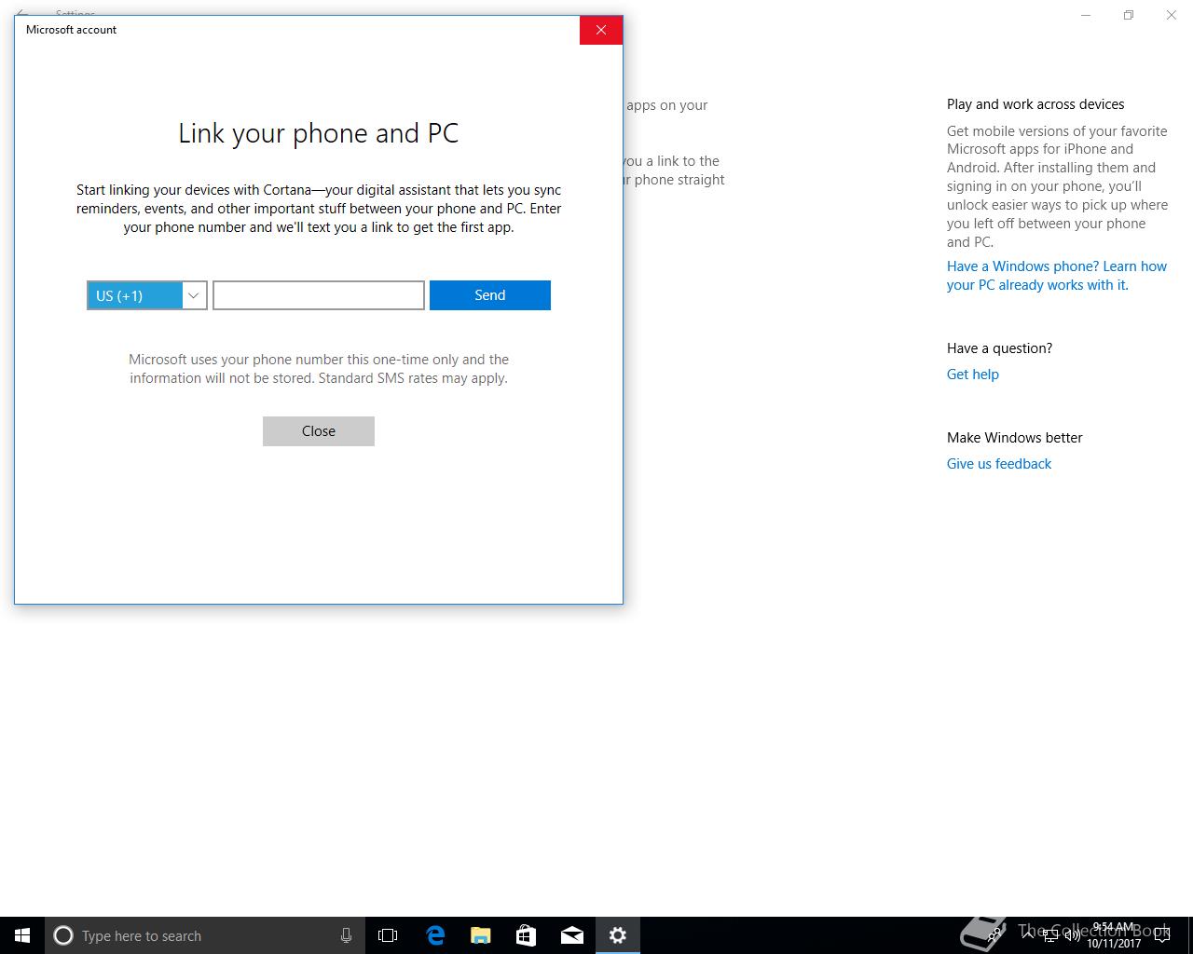This screenshot has height=954, width=1193.
Task: Open the Mail app from taskbar
Action: pyautogui.click(x=572, y=935)
